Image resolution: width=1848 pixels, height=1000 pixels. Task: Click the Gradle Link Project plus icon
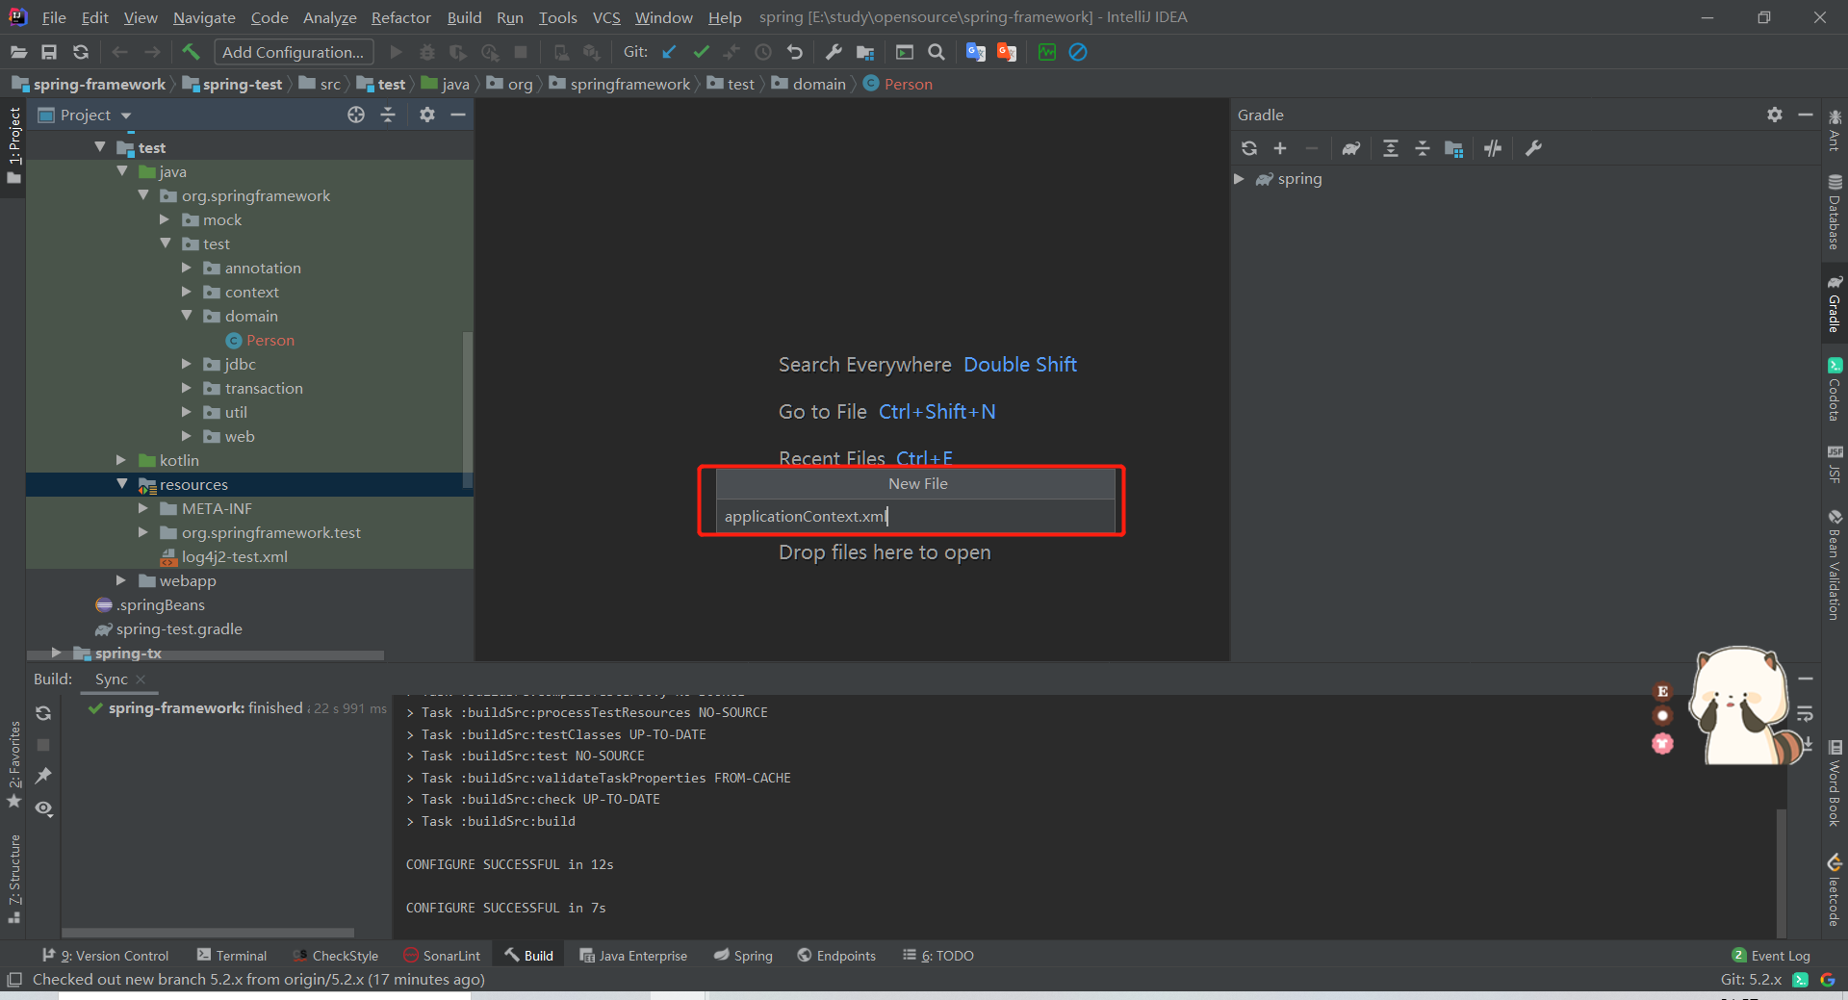point(1280,148)
